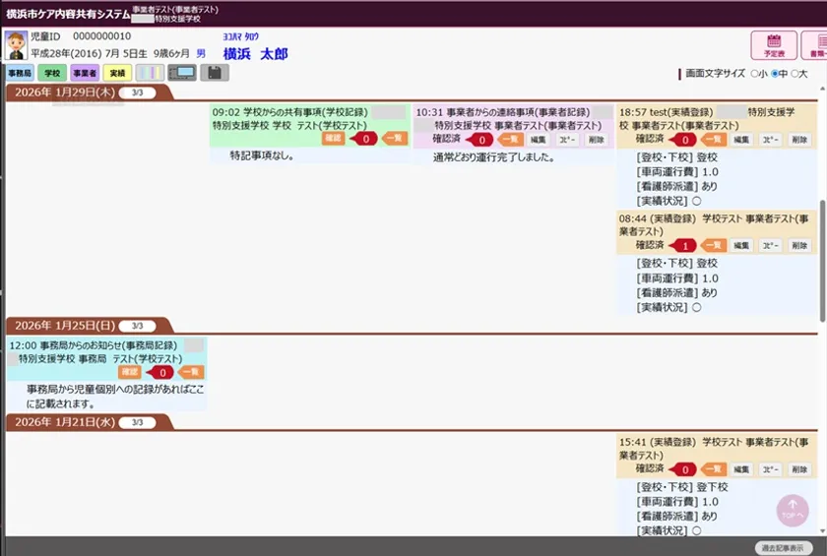This screenshot has height=556, width=827.
Task: Open 一覧 list for the 09:02 school record
Action: (x=394, y=139)
